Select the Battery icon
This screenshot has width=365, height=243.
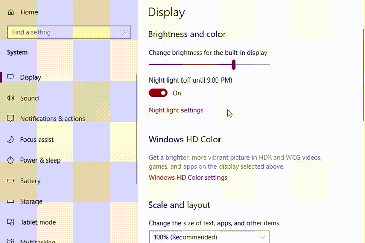pyautogui.click(x=10, y=181)
